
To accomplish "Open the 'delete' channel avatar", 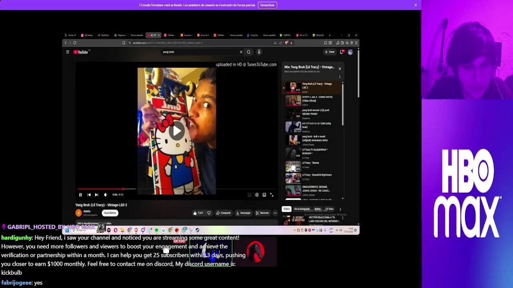I will 79,213.
